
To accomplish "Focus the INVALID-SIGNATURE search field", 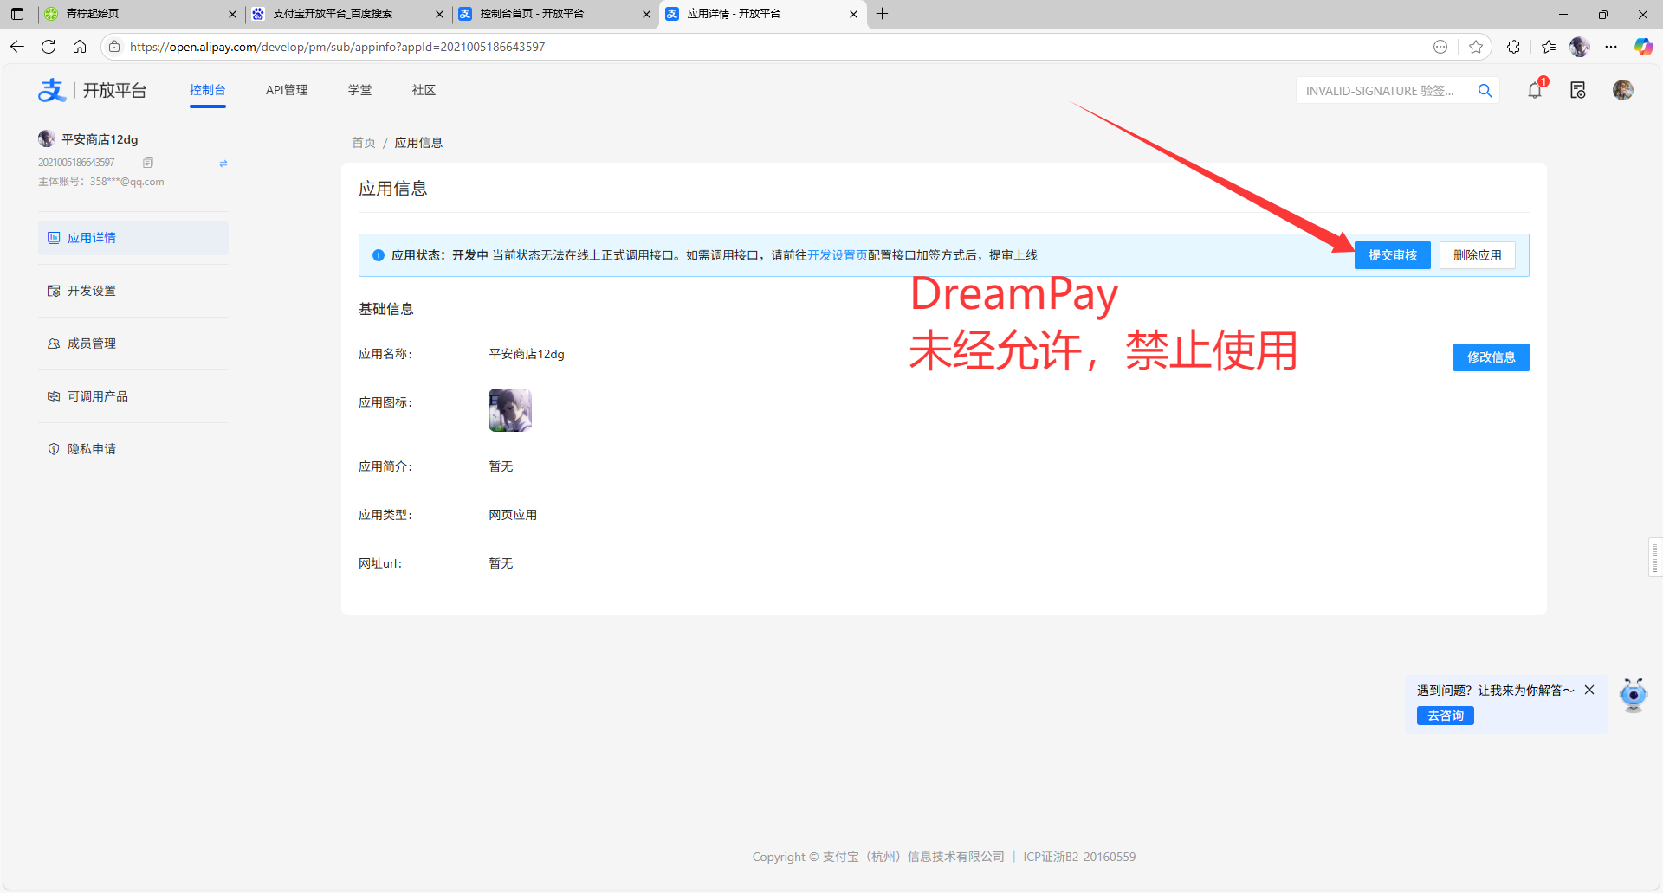I will click(x=1384, y=91).
